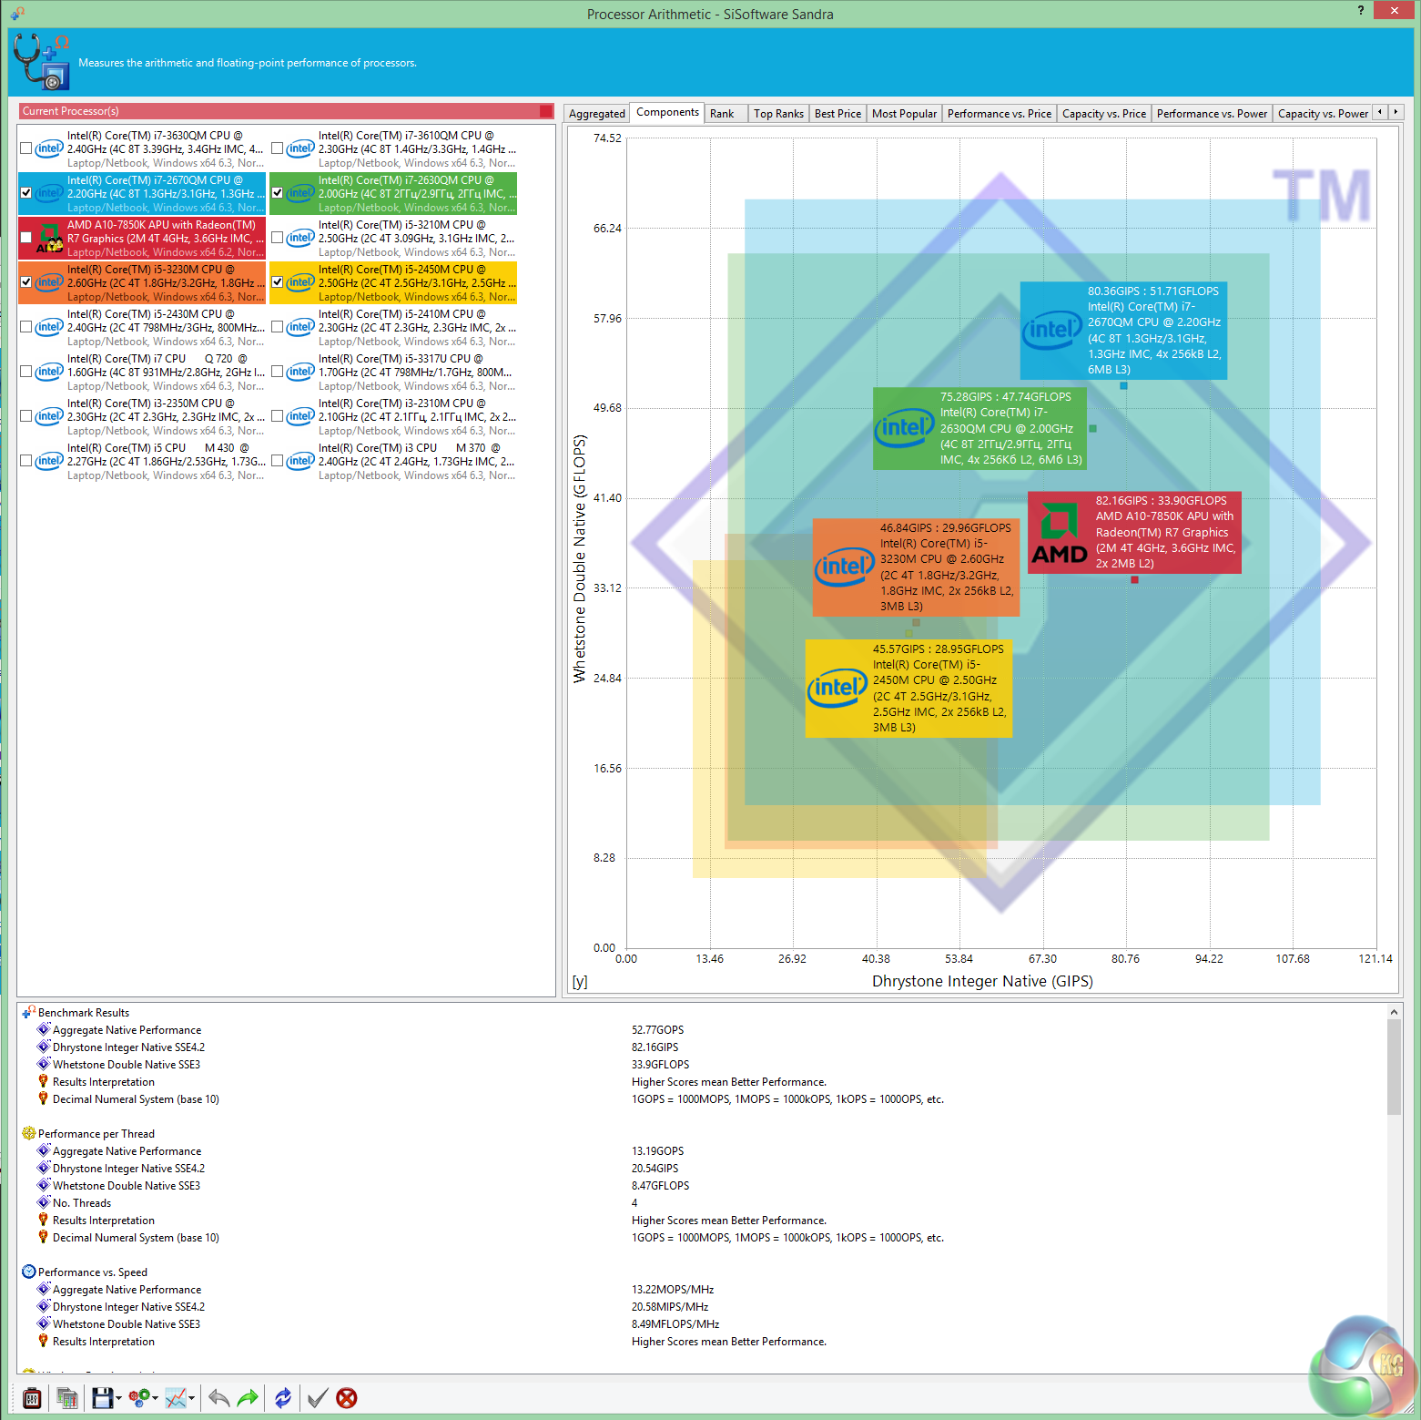
Task: Click the copy chart results icon
Action: tap(66, 1397)
